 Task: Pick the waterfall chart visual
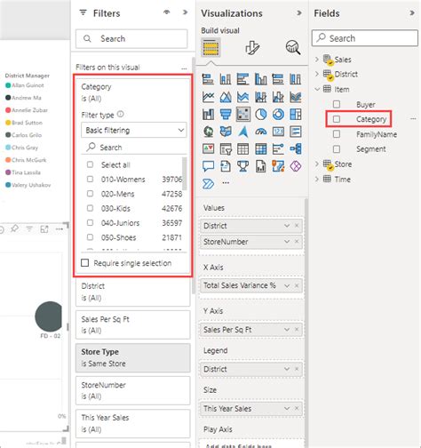pyautogui.click(x=208, y=115)
